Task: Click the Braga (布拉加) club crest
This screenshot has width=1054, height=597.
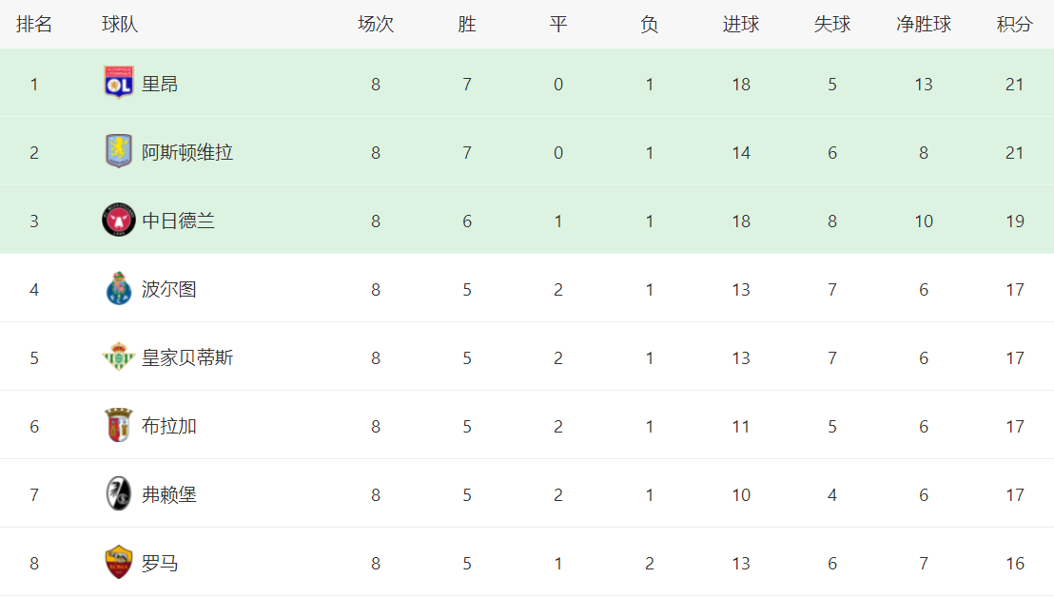Action: click(119, 426)
